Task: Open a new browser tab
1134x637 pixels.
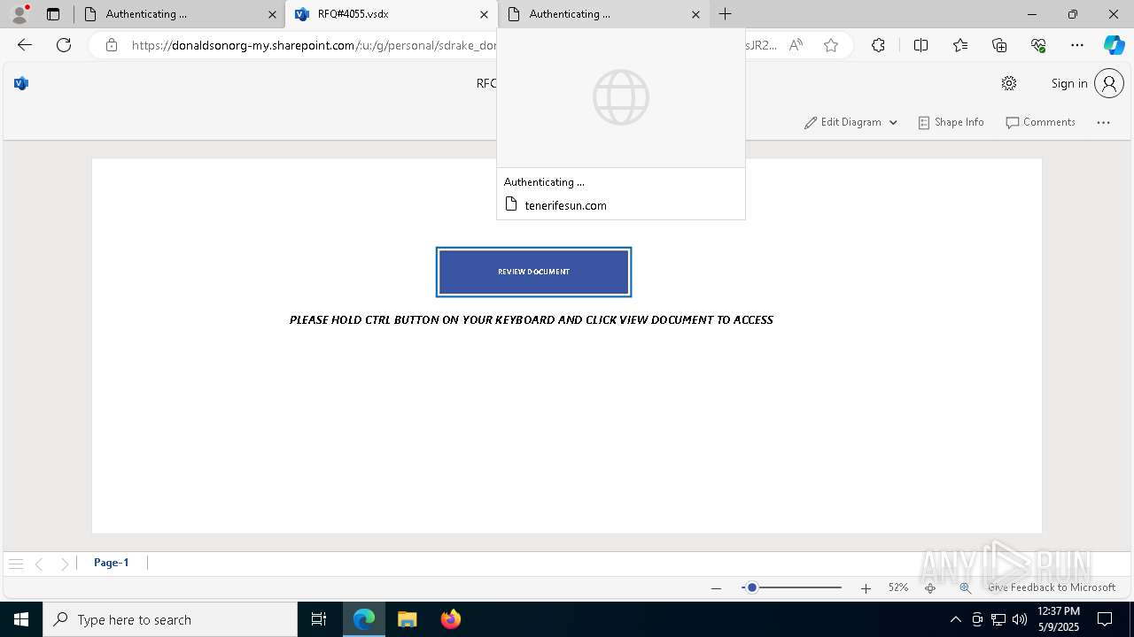Action: (725, 14)
